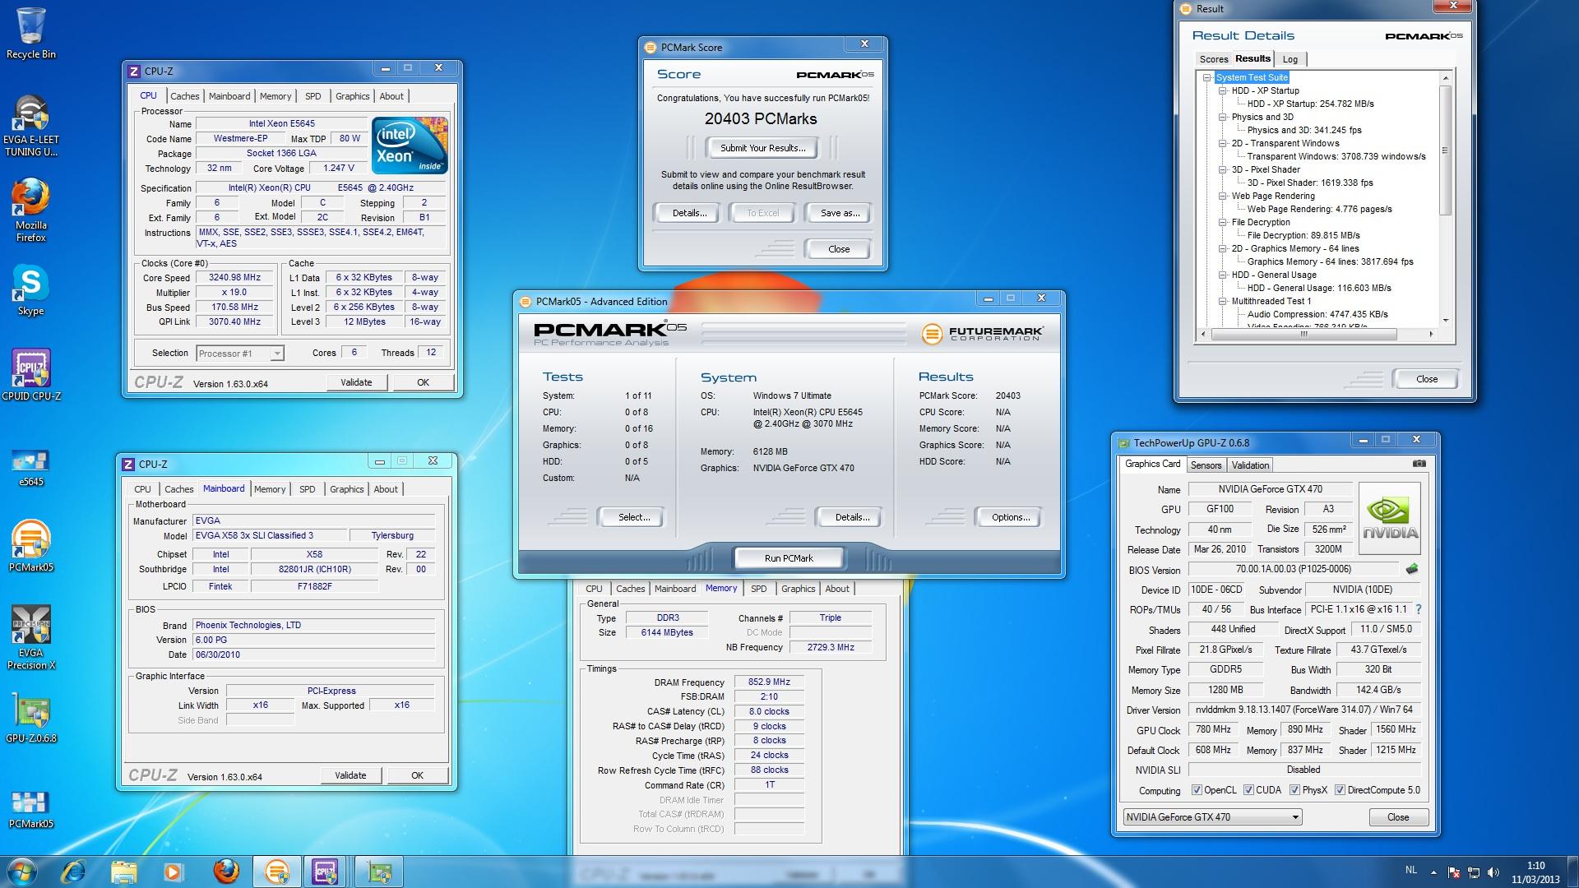The width and height of the screenshot is (1579, 888).
Task: Collapse the HDD - XP Startup node
Action: [x=1223, y=90]
